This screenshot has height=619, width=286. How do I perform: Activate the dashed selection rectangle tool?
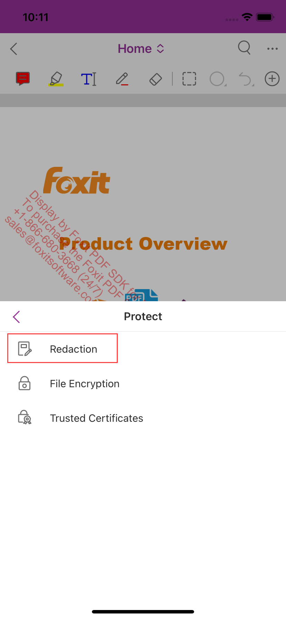(x=189, y=79)
